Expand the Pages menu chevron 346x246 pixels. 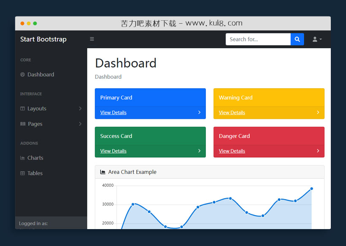pyautogui.click(x=80, y=124)
